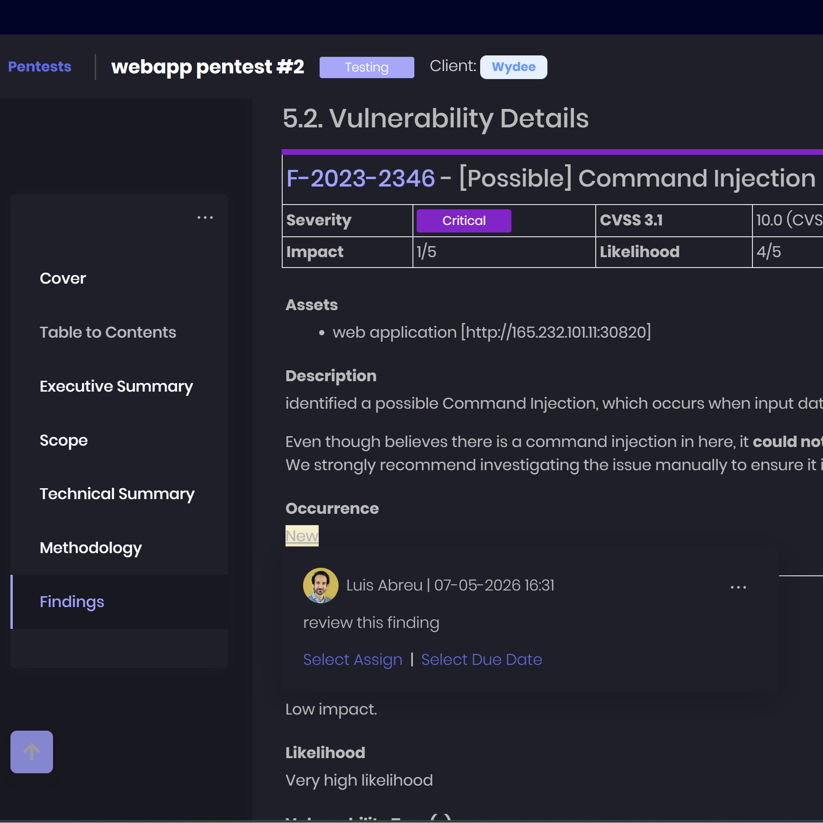The height and width of the screenshot is (823, 823).
Task: Click the Testing status badge
Action: click(367, 67)
